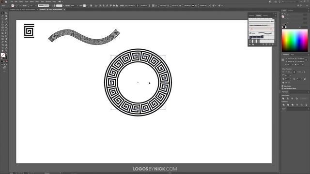Expand the collapsed Layers panel
Image resolution: width=310 pixels, height=174 pixels.
point(284,109)
